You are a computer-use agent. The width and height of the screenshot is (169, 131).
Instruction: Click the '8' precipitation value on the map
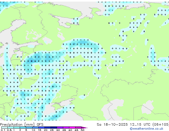click(31, 61)
